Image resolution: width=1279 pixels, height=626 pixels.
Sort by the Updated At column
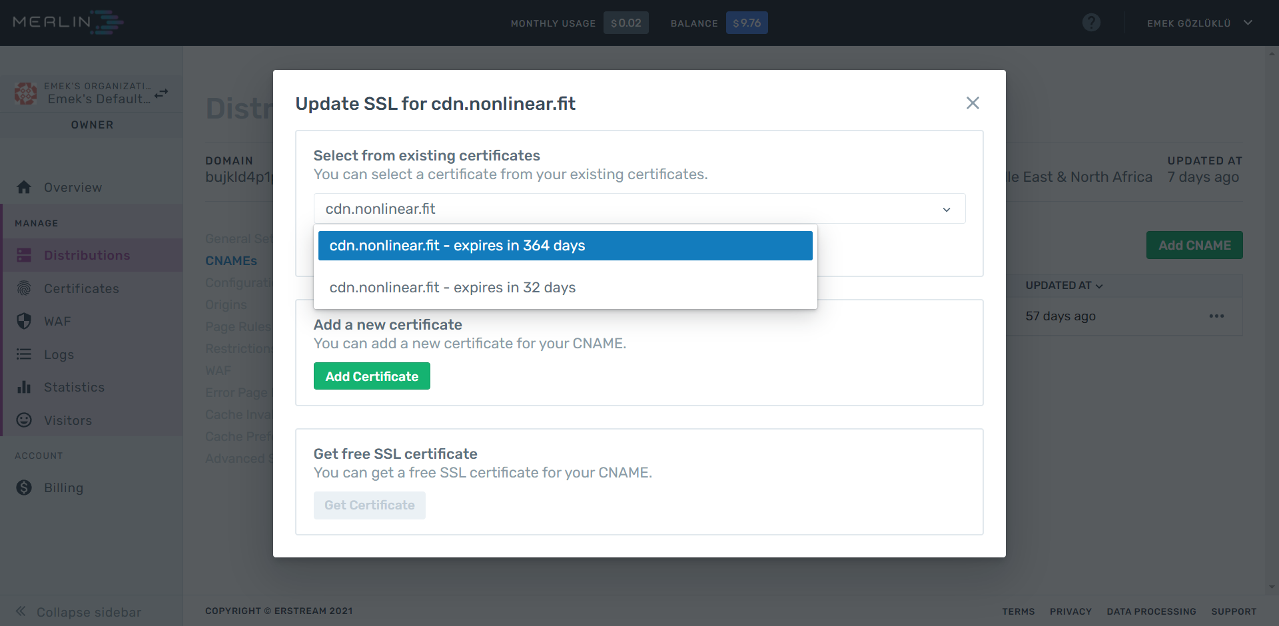[1064, 286]
